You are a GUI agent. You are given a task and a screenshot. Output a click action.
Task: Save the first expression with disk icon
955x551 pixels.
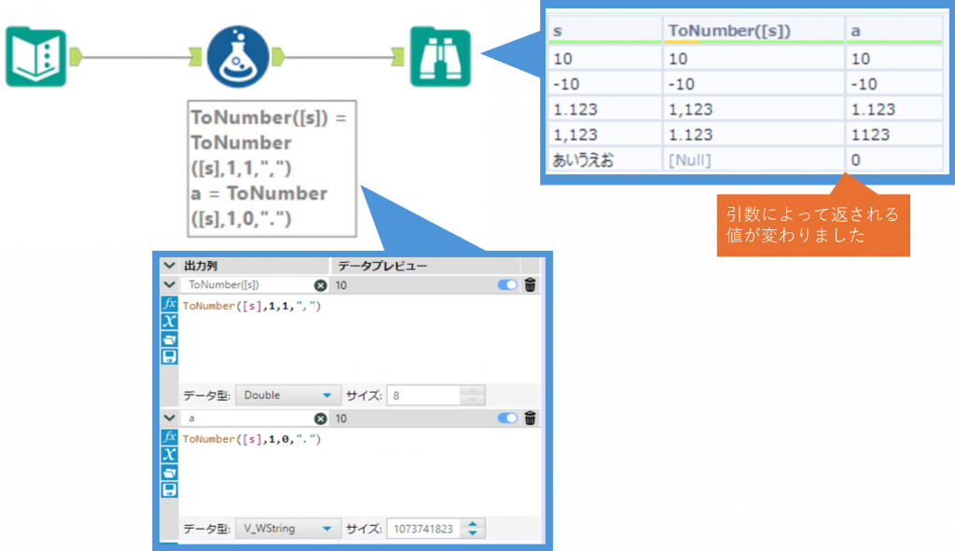pyautogui.click(x=170, y=357)
